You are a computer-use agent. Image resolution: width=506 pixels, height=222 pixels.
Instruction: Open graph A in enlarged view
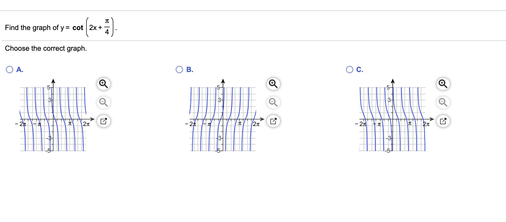pyautogui.click(x=103, y=121)
